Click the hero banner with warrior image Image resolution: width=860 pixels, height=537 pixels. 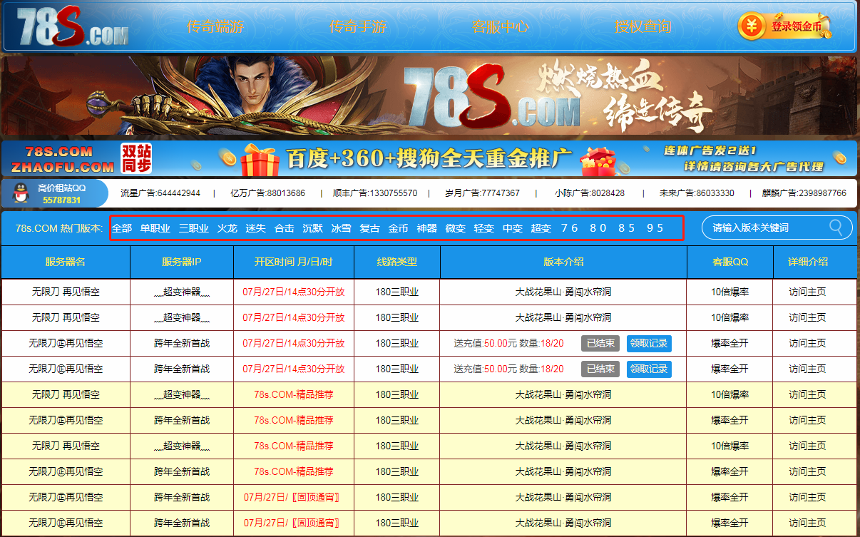click(x=429, y=96)
